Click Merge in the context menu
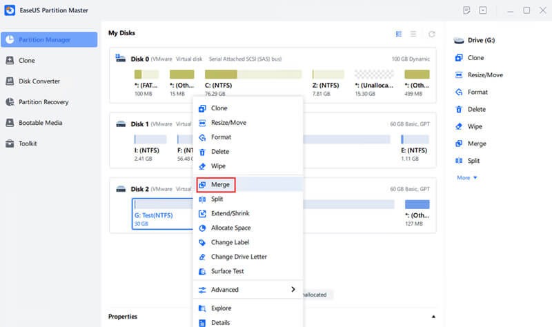This screenshot has width=552, height=327. [248, 184]
